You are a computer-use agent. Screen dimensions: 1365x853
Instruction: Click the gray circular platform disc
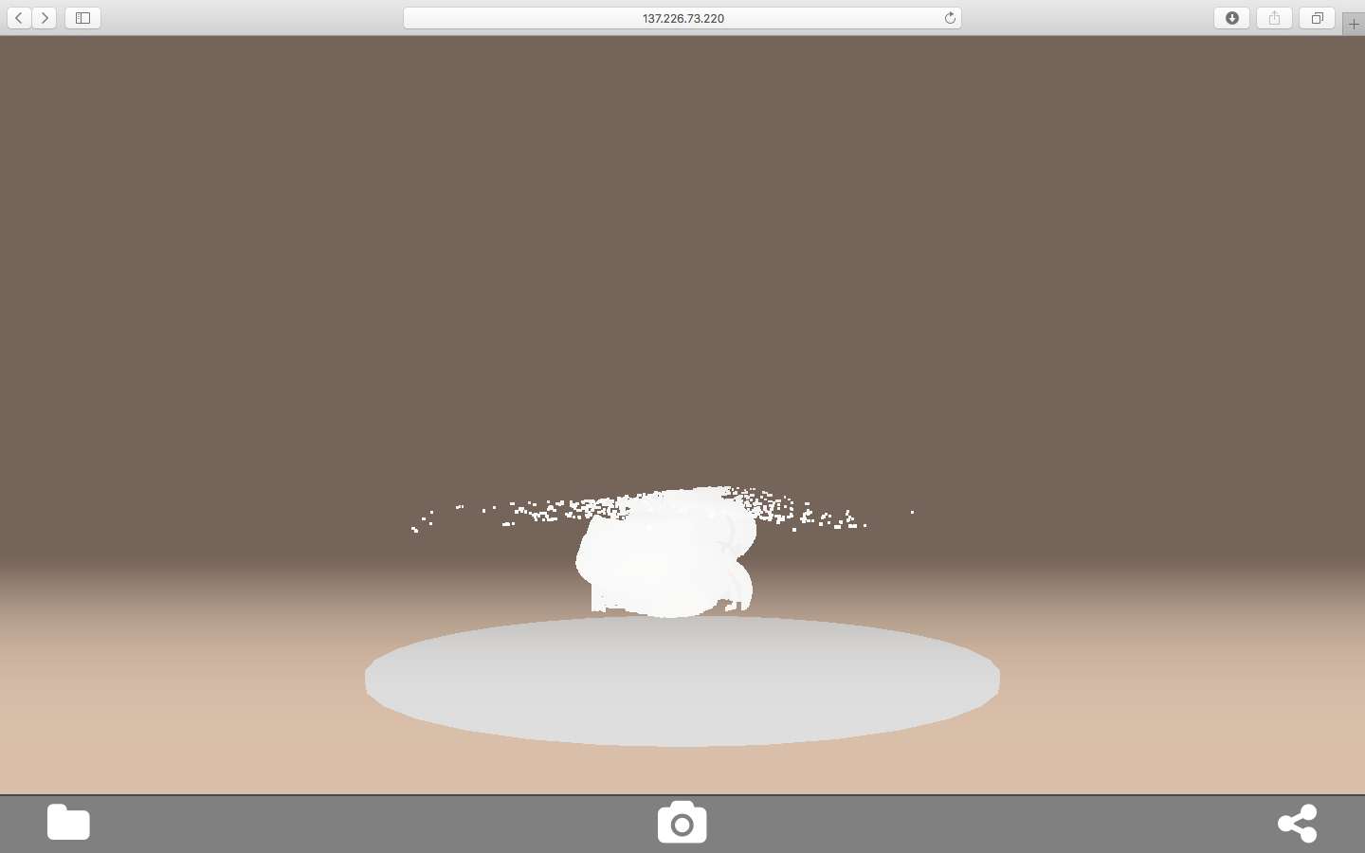(x=682, y=681)
